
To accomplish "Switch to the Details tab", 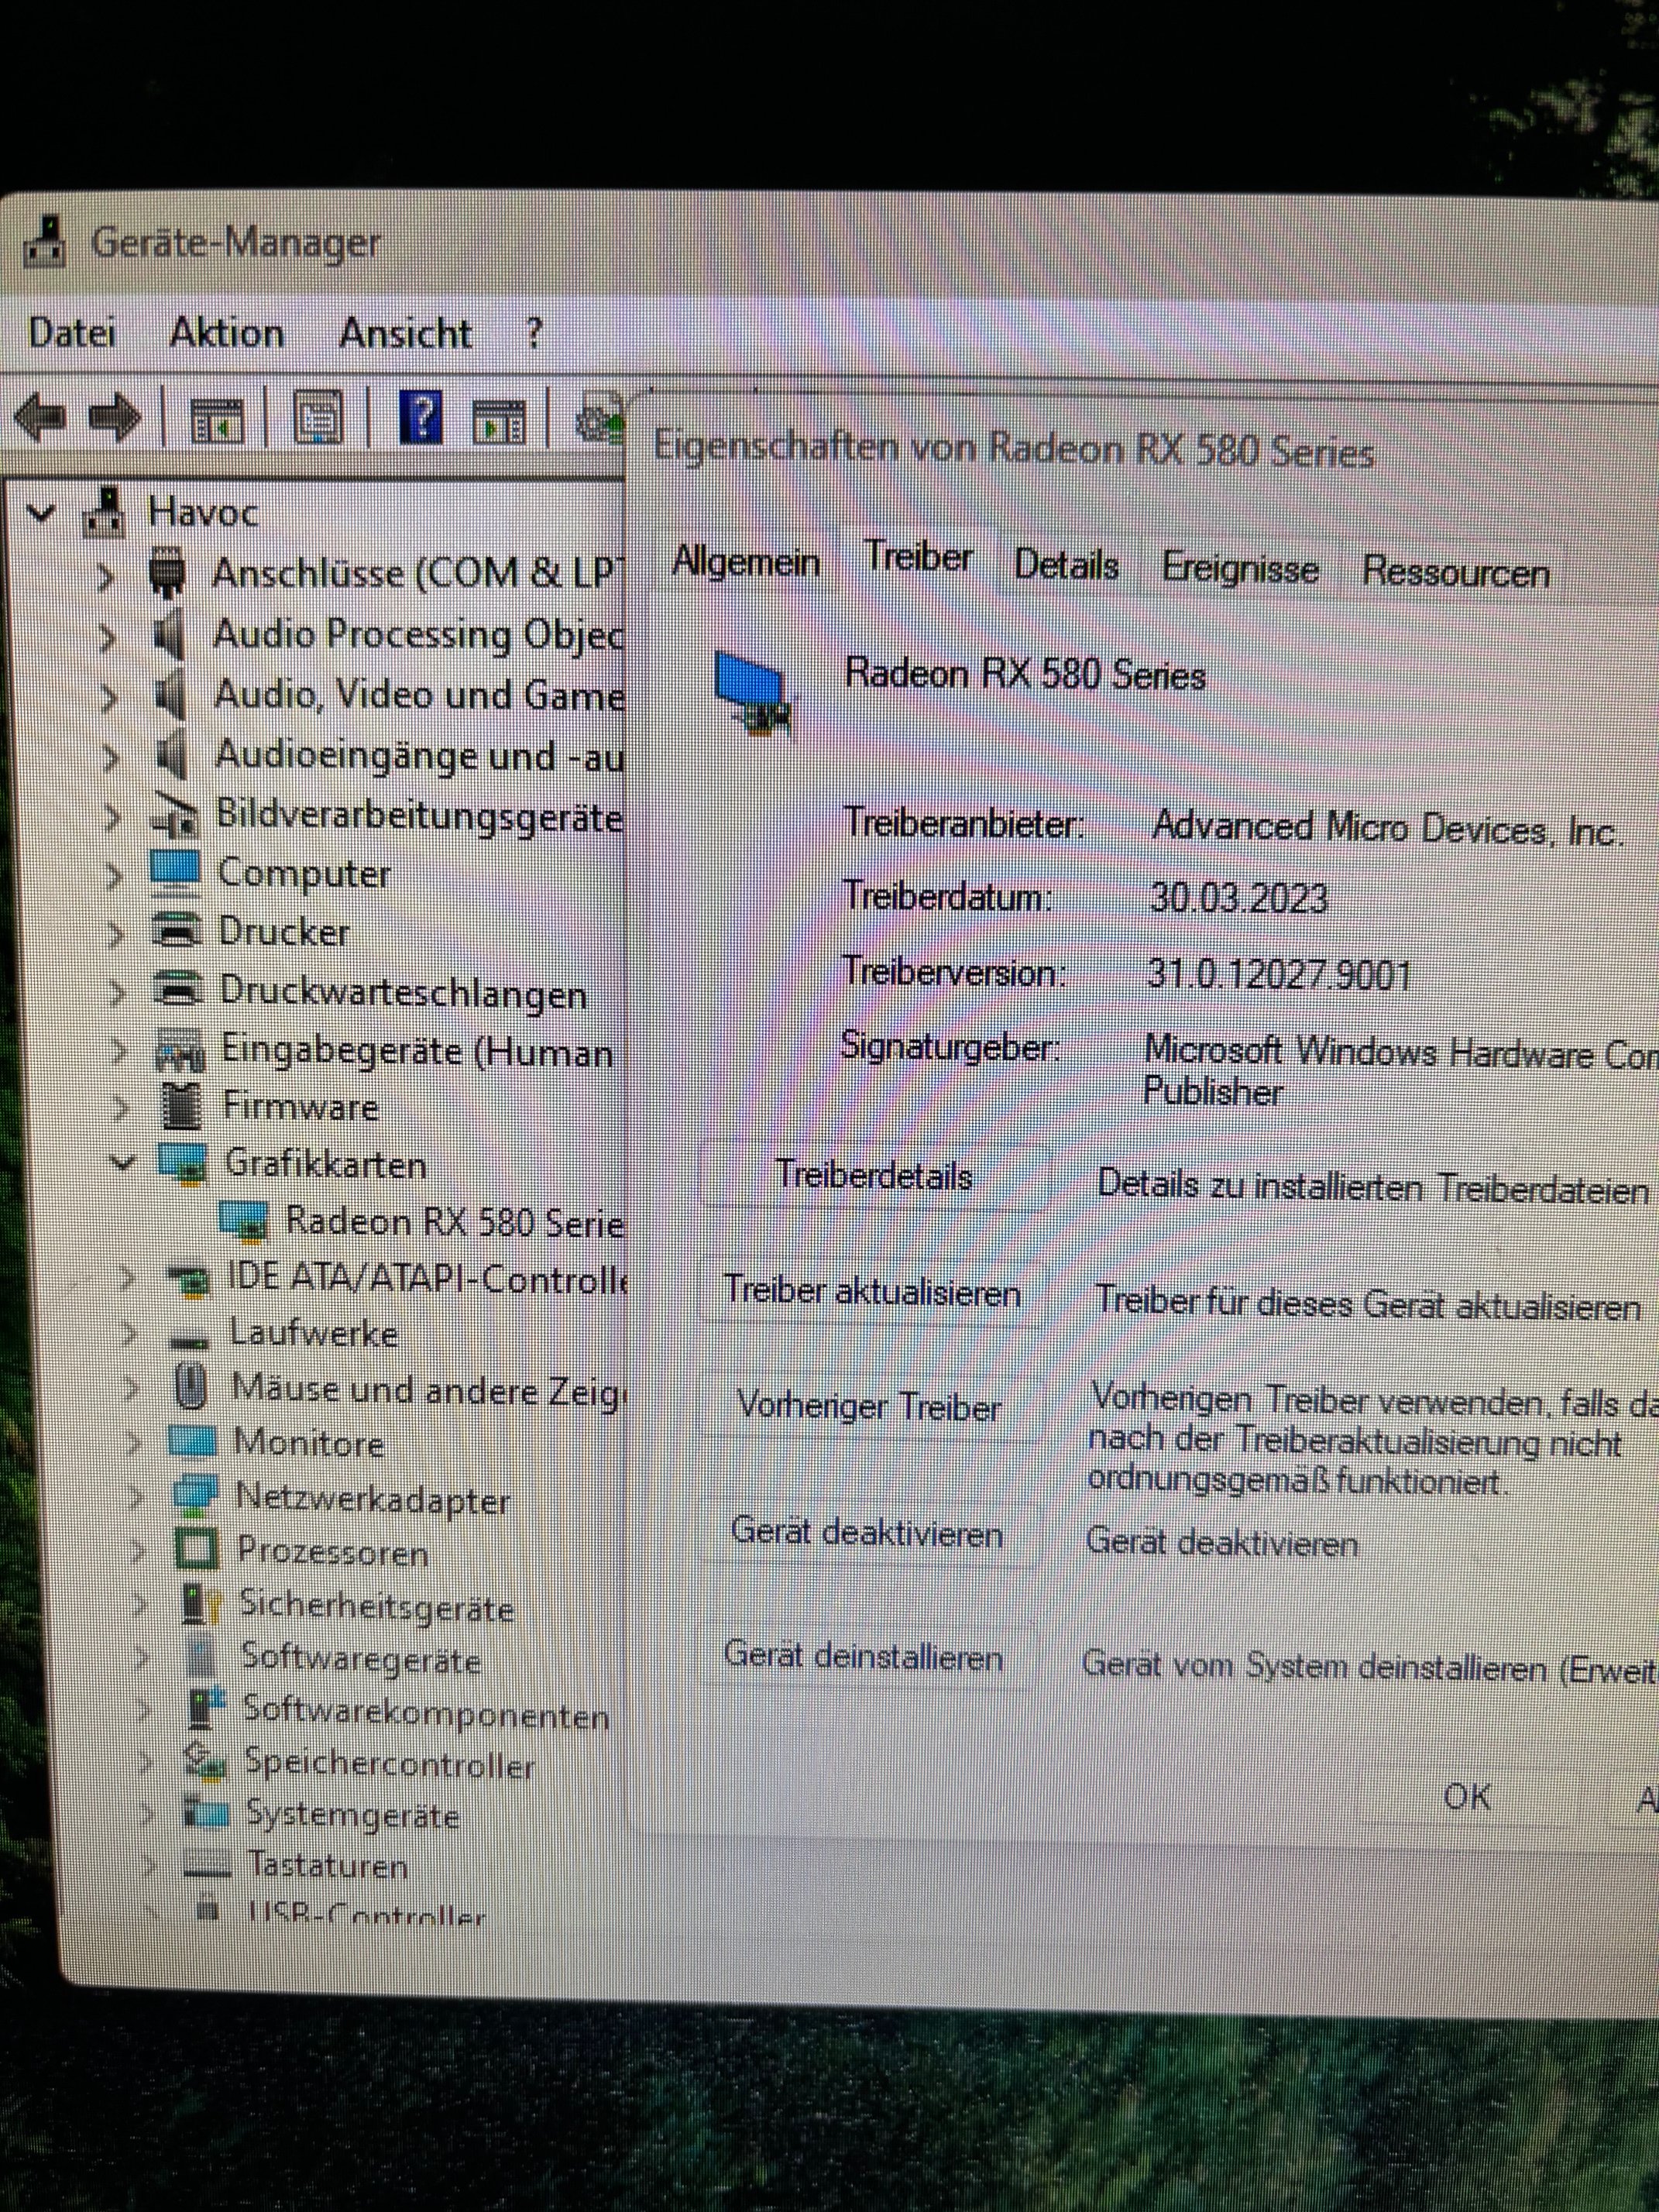I will tap(1065, 566).
